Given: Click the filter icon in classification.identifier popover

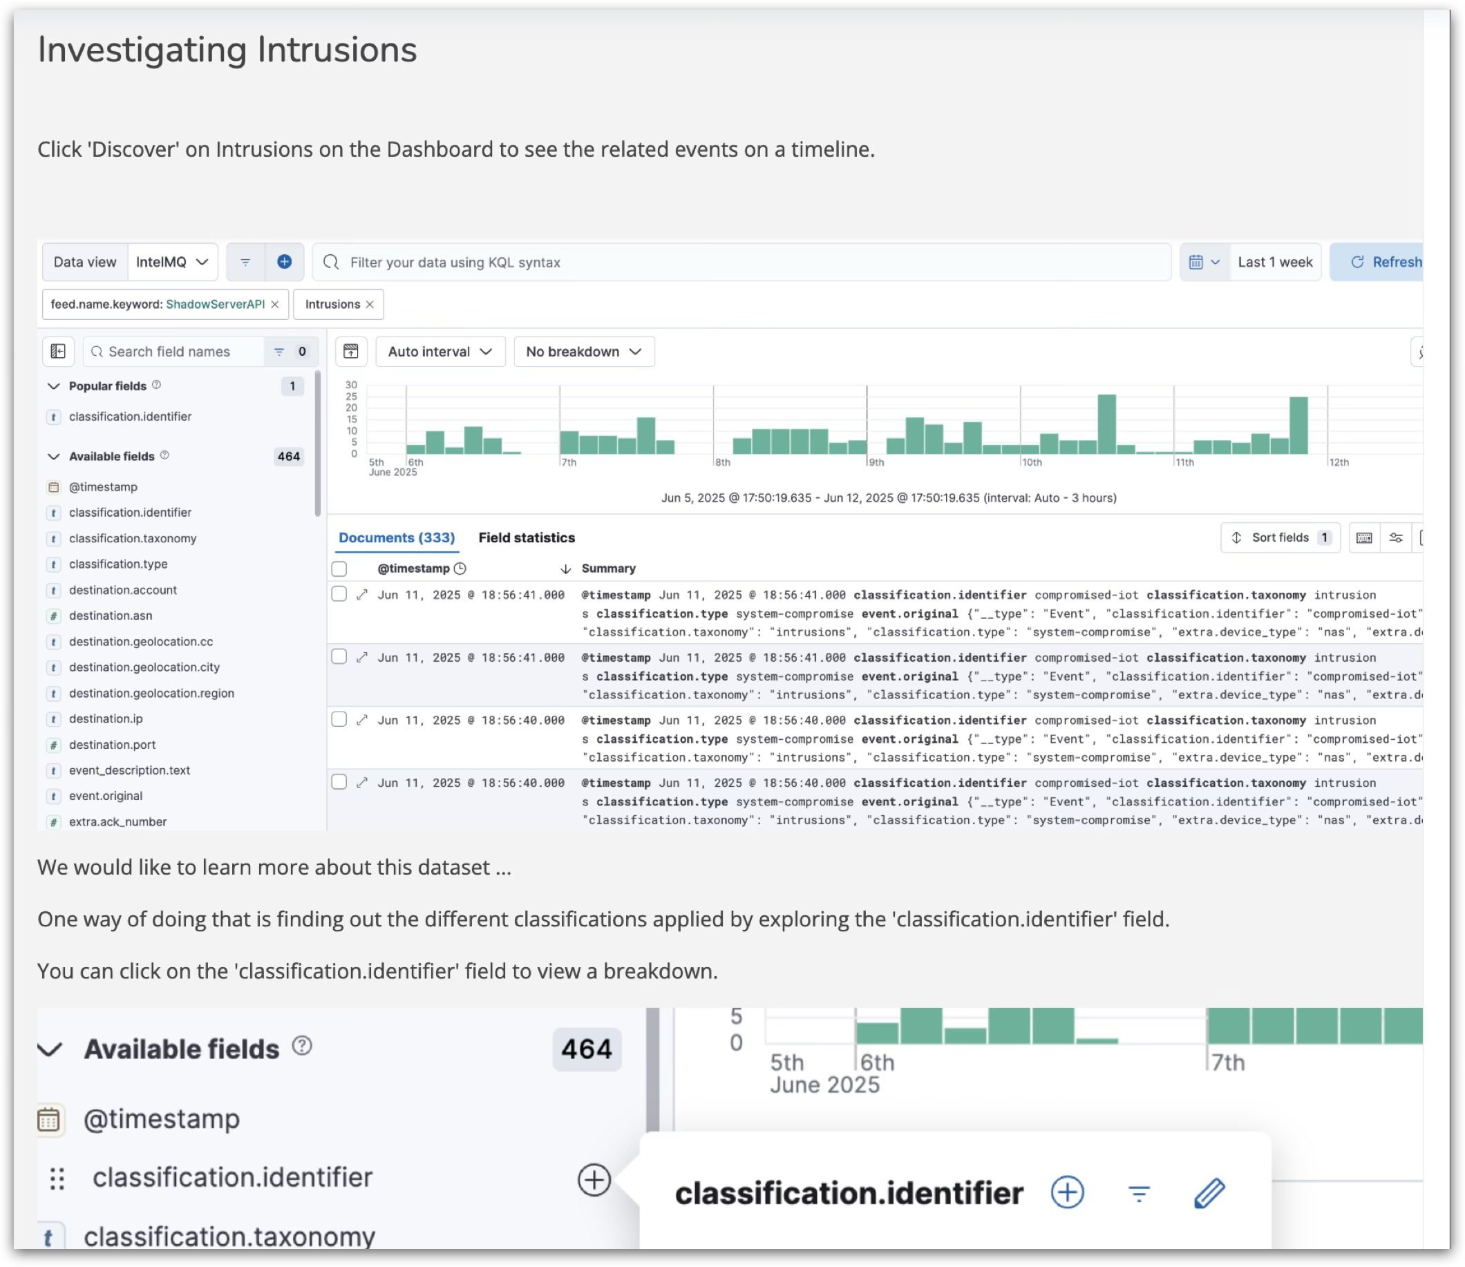Looking at the screenshot, I should pyautogui.click(x=1139, y=1194).
